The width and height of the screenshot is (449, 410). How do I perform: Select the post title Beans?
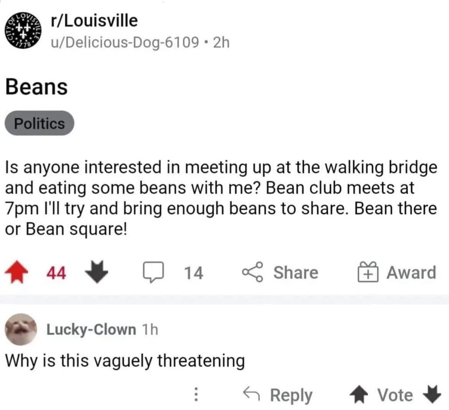tap(36, 87)
